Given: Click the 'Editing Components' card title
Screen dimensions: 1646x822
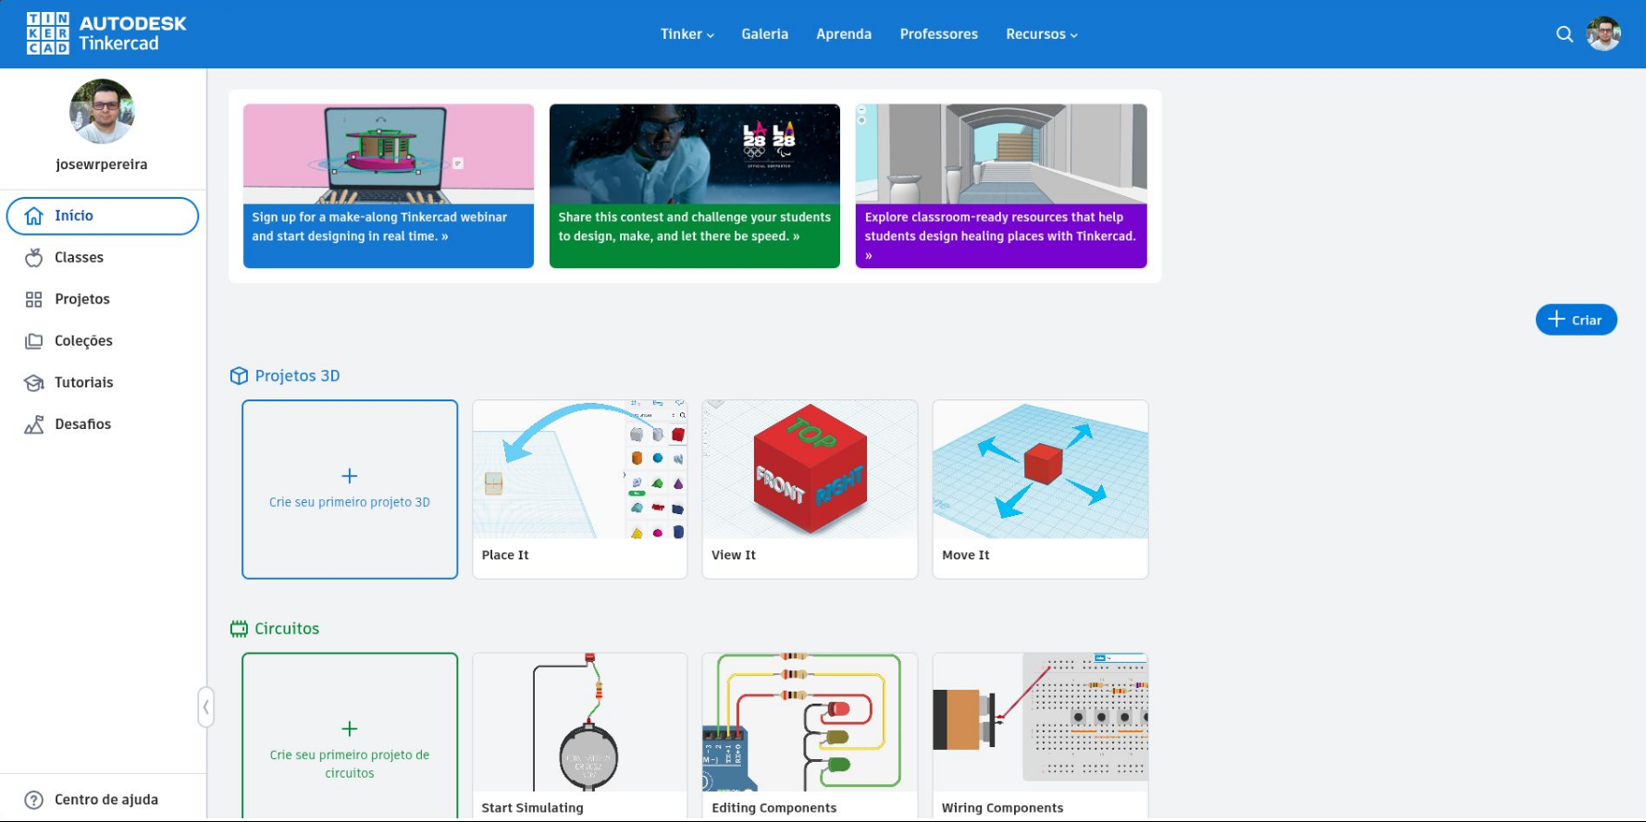Looking at the screenshot, I should tap(773, 808).
